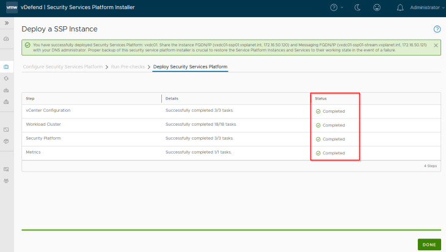Select Deploy Security Services Platform step
This screenshot has height=252, width=446.
coord(190,66)
